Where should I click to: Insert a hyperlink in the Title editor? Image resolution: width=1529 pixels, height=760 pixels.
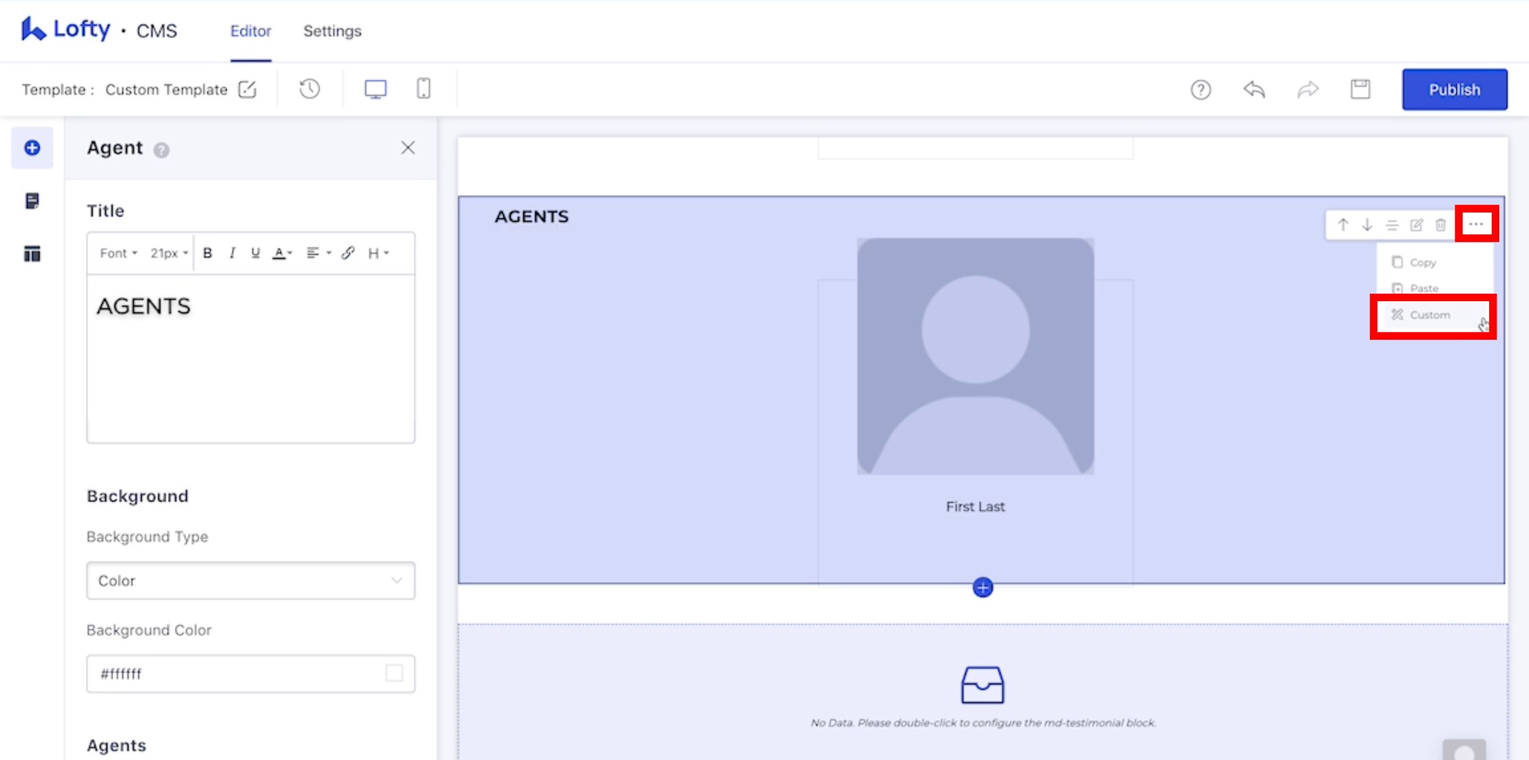(x=348, y=253)
